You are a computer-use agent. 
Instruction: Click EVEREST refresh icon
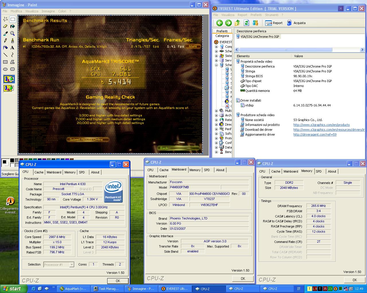pos(246,23)
